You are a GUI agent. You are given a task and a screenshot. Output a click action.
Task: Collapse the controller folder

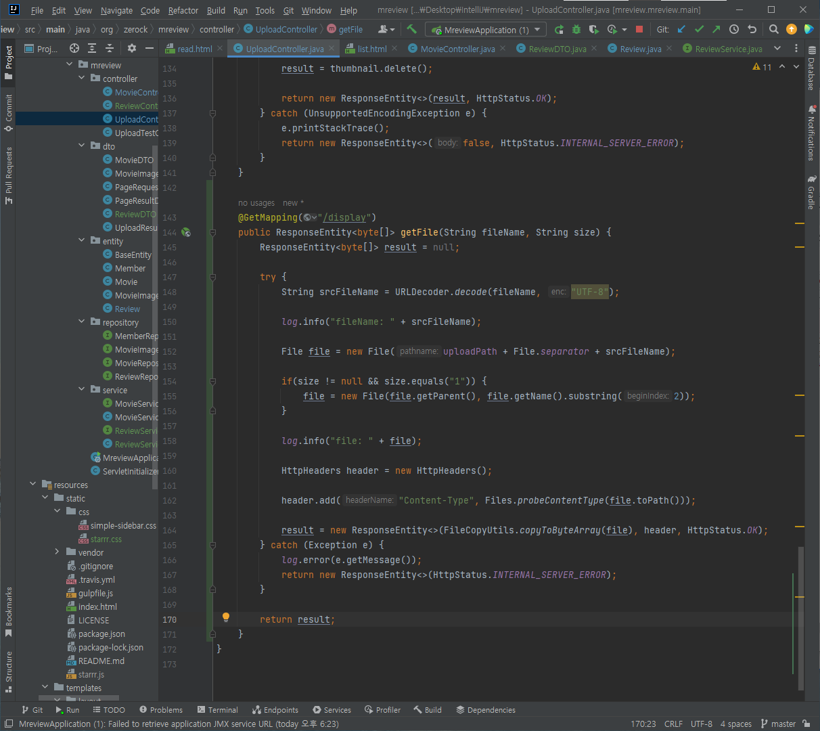tap(82, 79)
